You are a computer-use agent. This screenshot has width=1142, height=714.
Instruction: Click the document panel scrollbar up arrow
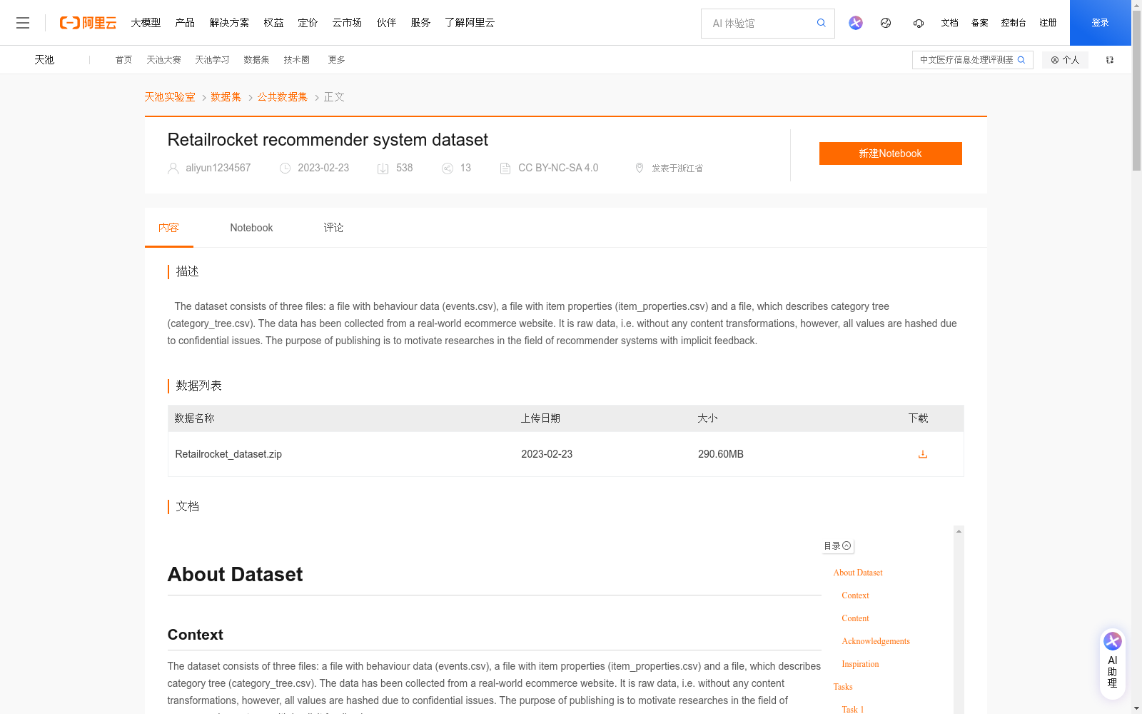959,531
